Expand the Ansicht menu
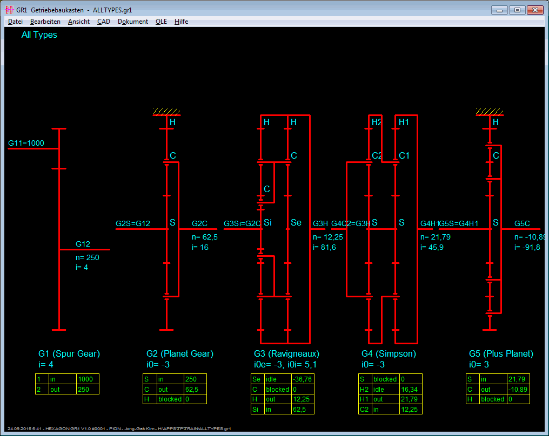This screenshot has height=436, width=549. pos(79,22)
